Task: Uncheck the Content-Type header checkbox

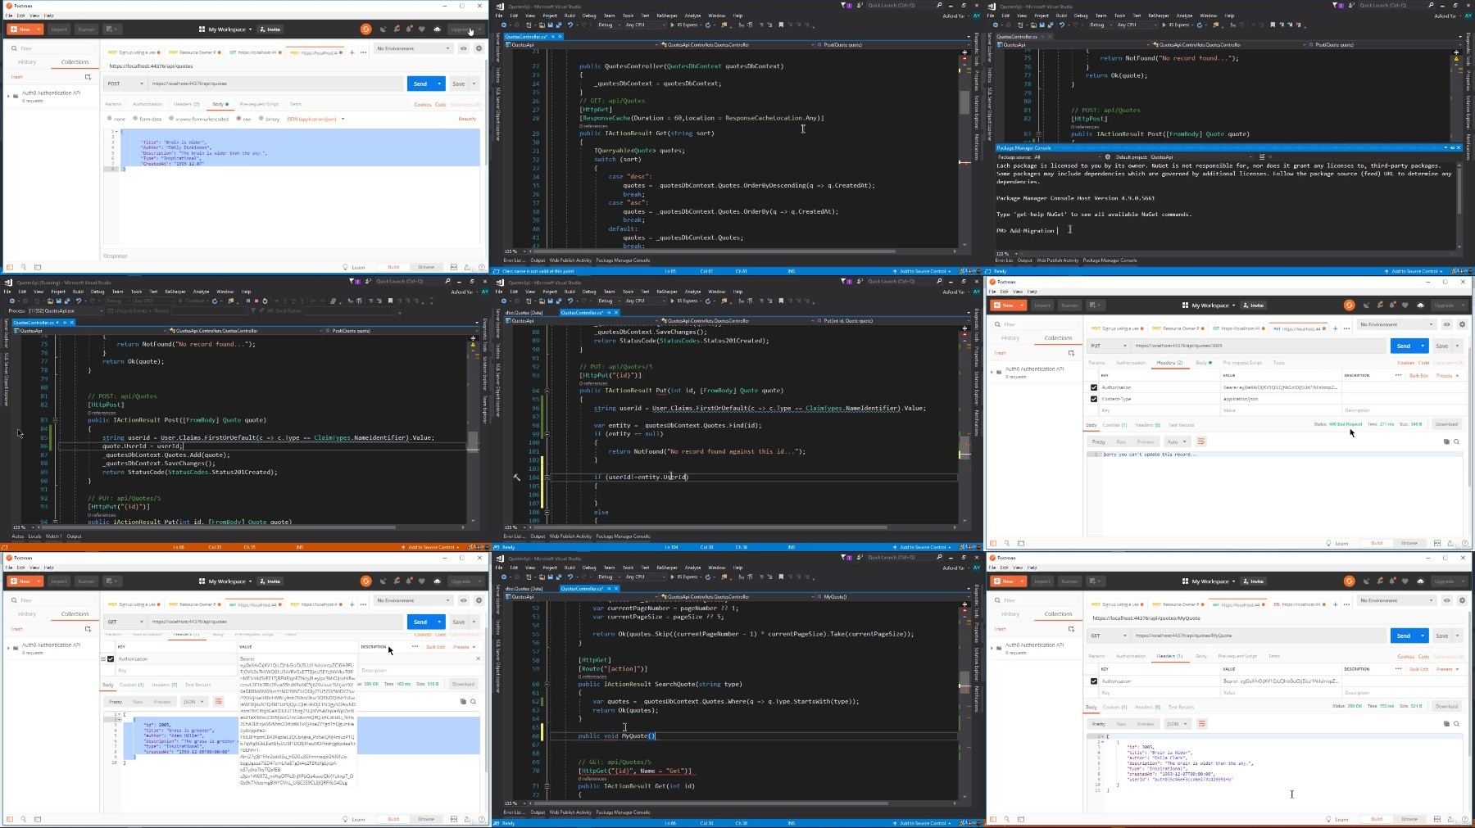Action: coord(1094,399)
